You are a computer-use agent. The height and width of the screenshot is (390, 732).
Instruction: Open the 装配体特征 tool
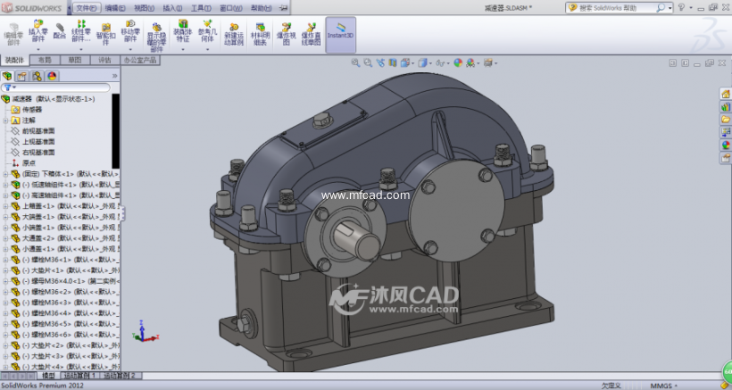pos(182,32)
